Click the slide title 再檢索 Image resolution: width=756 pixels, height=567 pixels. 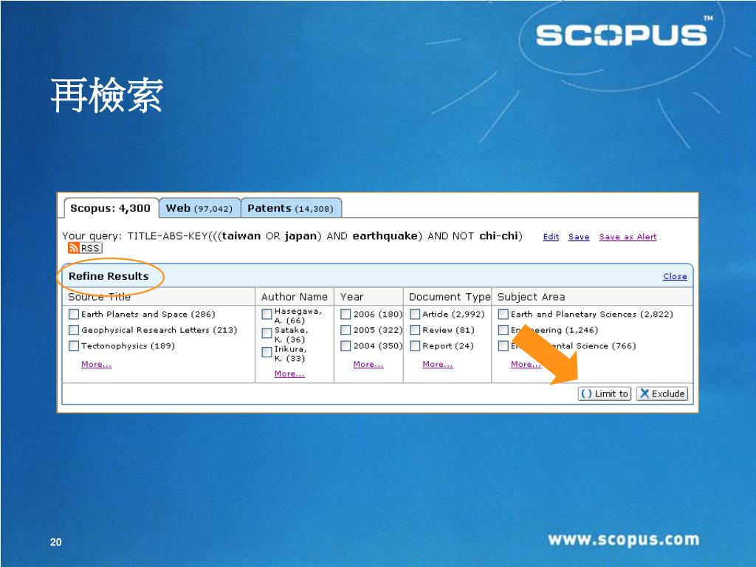(107, 95)
